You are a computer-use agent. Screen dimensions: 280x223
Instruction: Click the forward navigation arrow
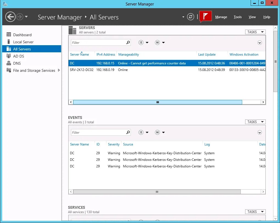[x=20, y=17]
